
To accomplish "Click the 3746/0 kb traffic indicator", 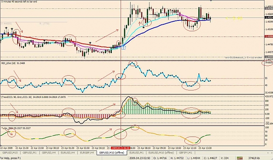I will [254, 158].
